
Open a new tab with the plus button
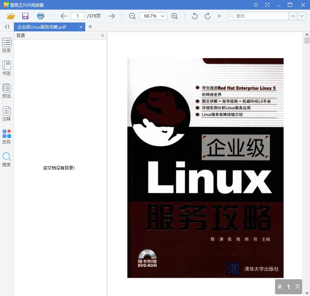click(x=90, y=27)
